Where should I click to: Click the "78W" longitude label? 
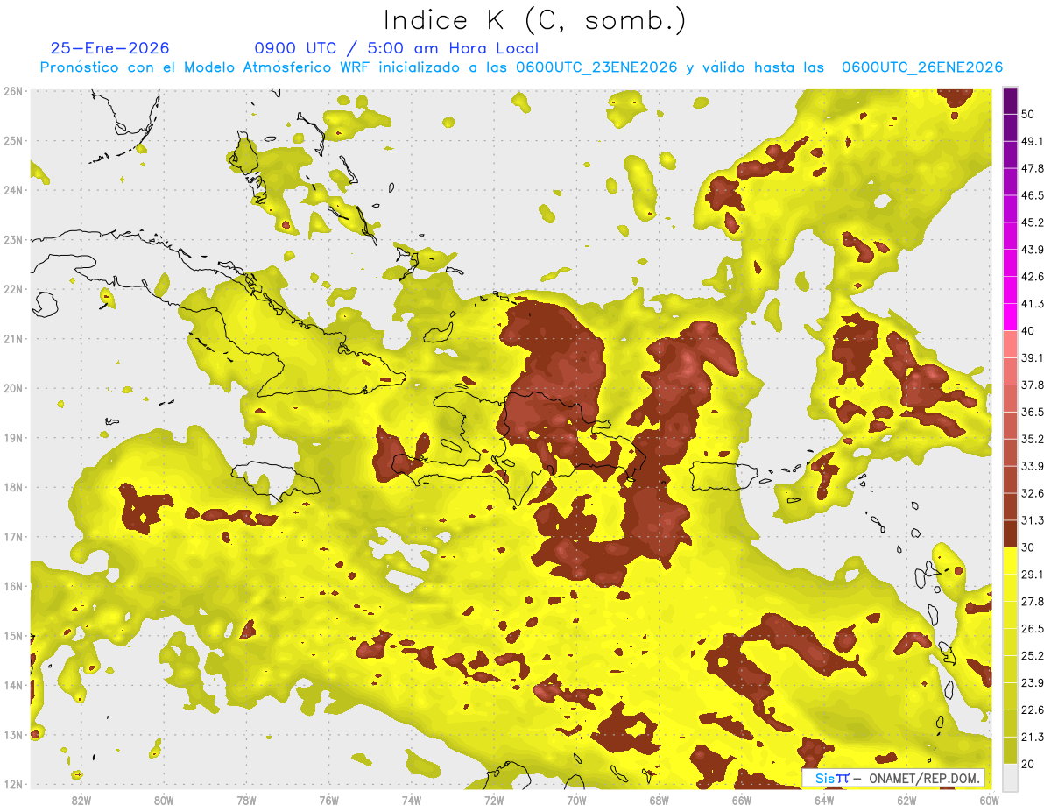(x=246, y=801)
